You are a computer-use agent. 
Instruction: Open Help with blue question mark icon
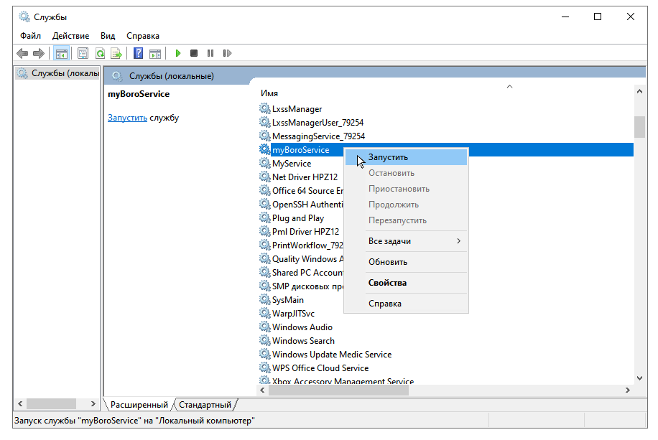coord(138,53)
